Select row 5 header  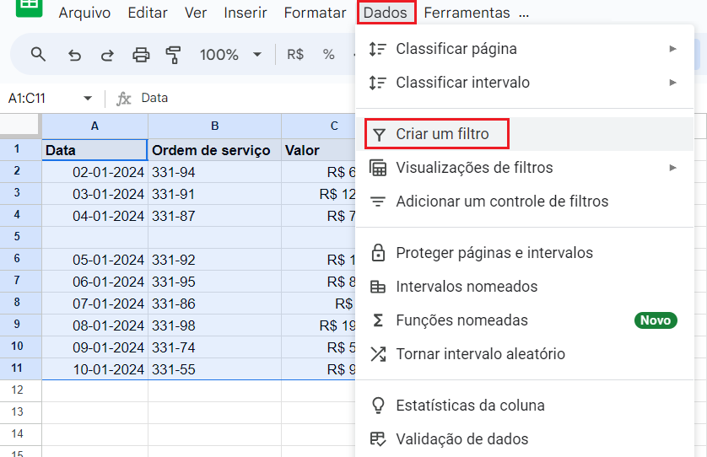click(21, 237)
